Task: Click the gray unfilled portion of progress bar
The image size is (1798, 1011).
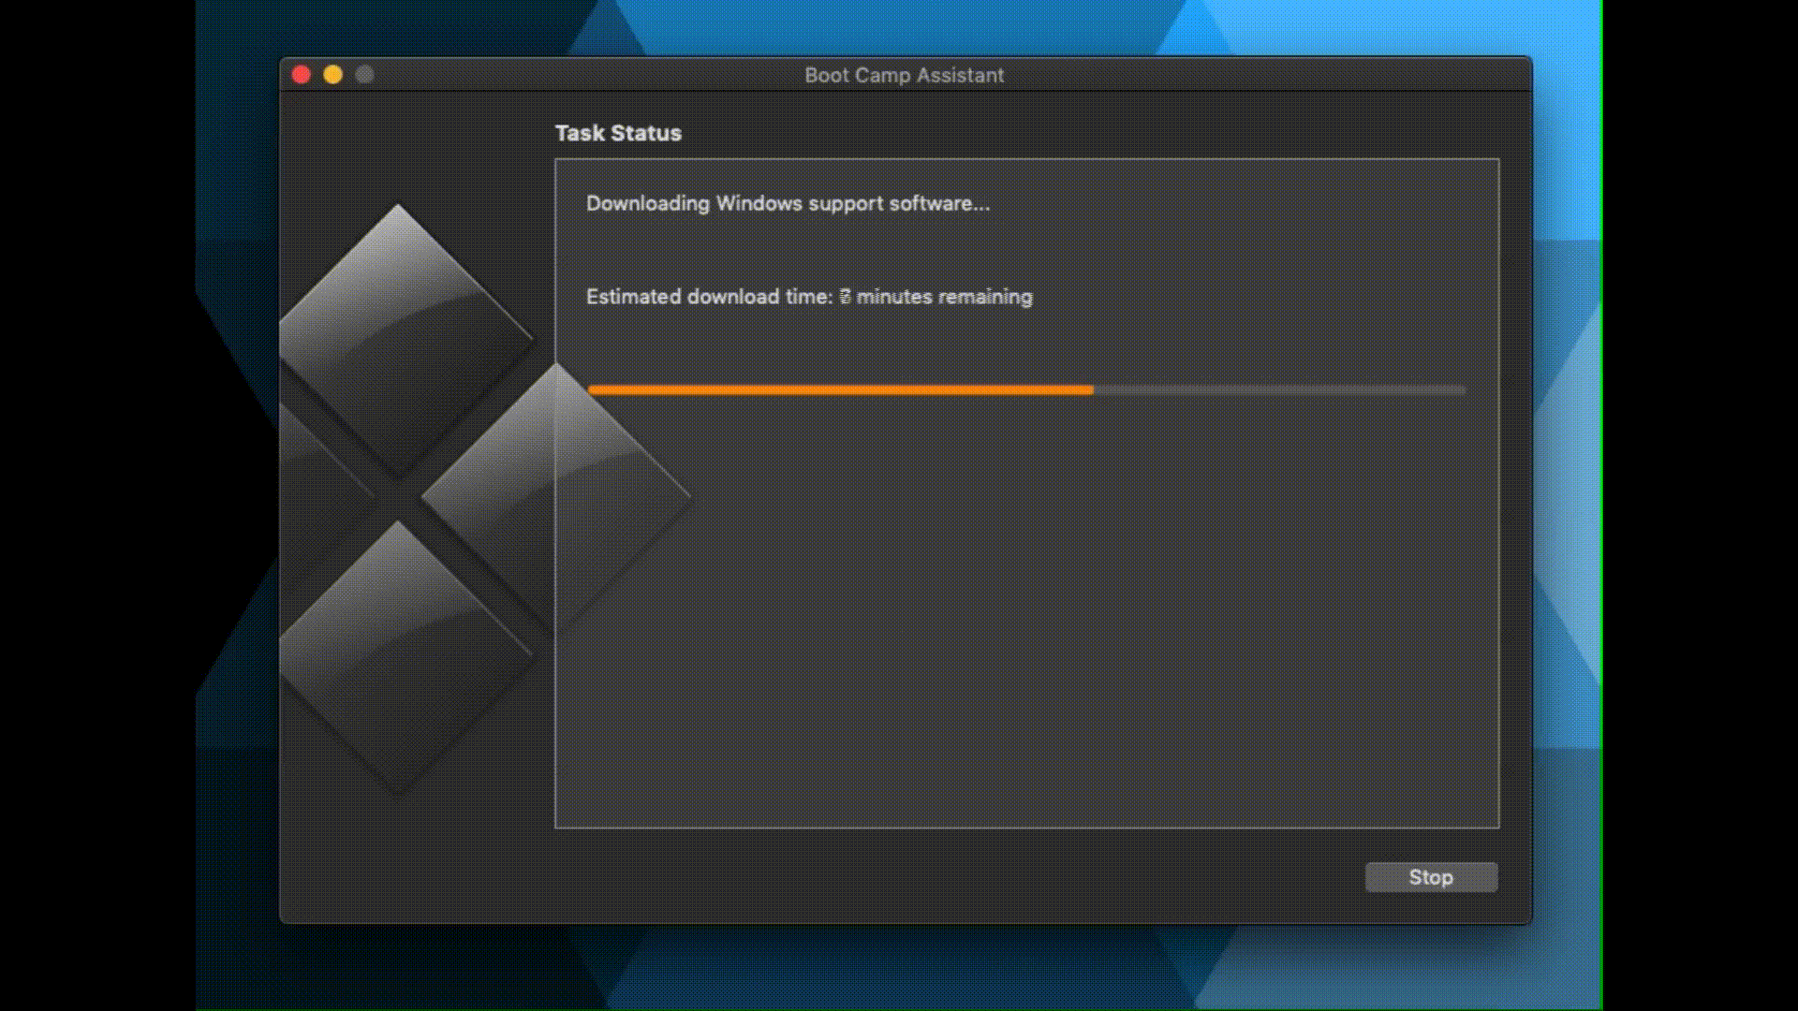Action: coord(1279,389)
